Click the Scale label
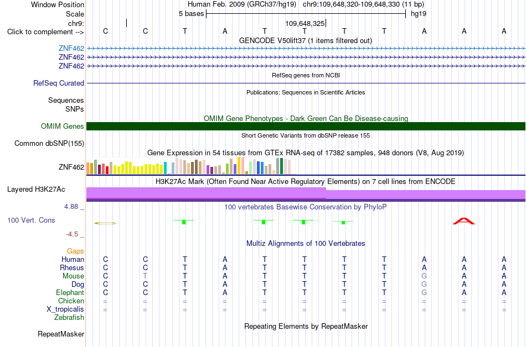This screenshot has height=347, width=526. coord(75,14)
